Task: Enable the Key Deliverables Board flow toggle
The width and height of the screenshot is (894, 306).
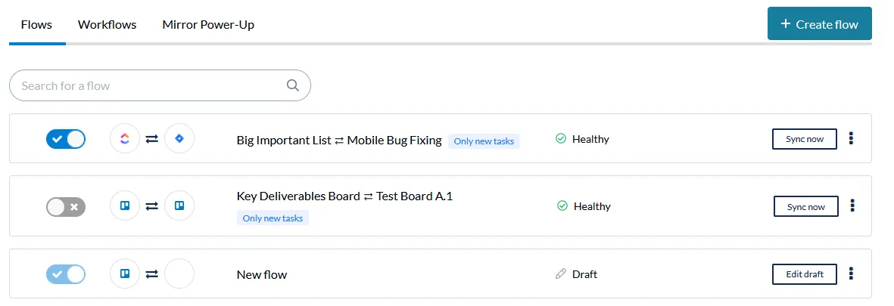Action: click(66, 206)
